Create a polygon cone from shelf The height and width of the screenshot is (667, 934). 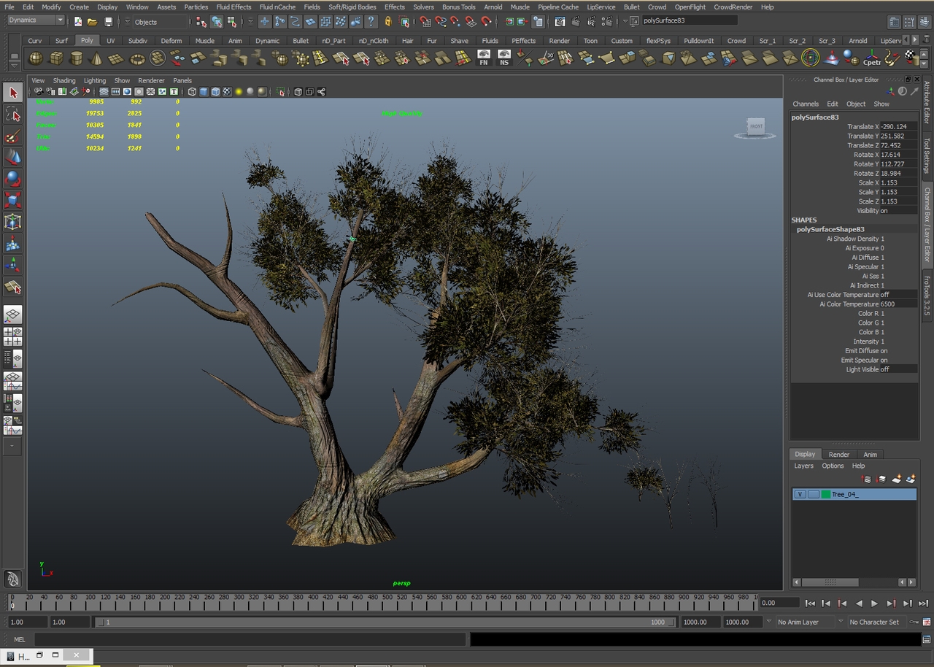coord(96,58)
